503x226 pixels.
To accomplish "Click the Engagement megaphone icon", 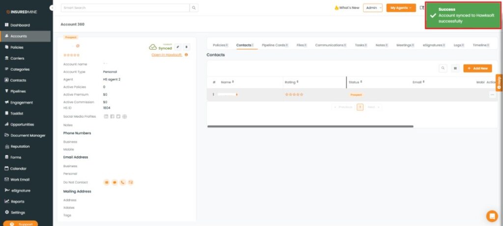I will click(7, 102).
